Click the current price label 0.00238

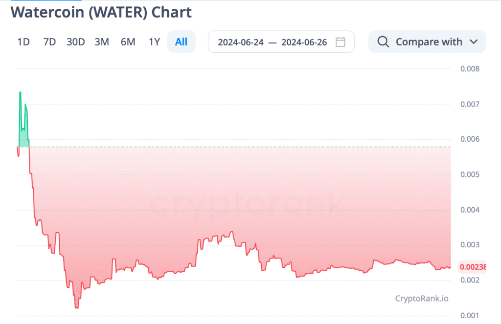pos(472,267)
